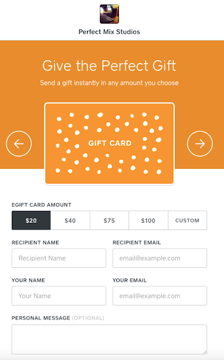Image resolution: width=224 pixels, height=360 pixels.
Task: Click the Perfect Mix Studios logo image
Action: click(109, 14)
